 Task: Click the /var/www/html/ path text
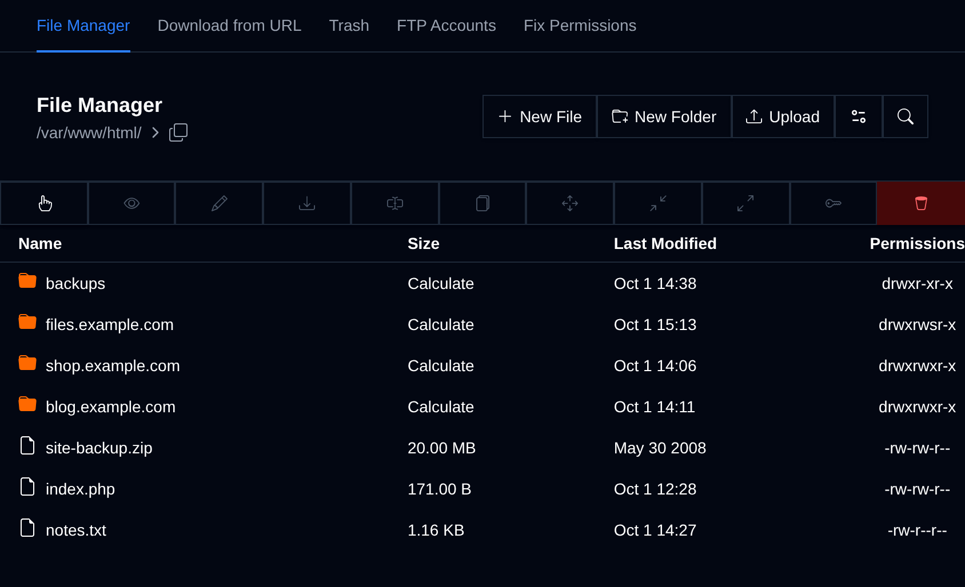(x=89, y=133)
